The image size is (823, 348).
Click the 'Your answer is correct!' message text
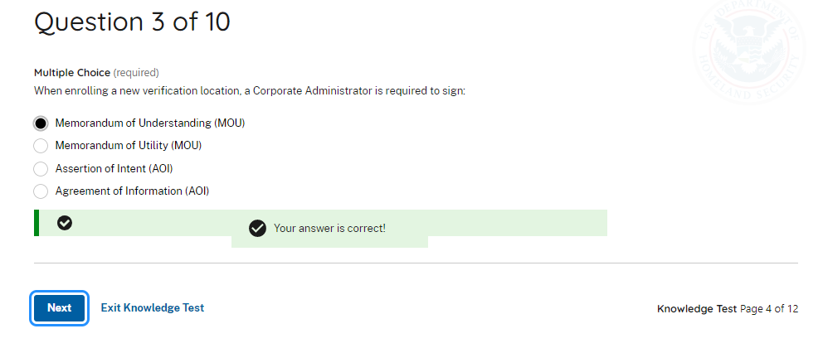coord(329,228)
